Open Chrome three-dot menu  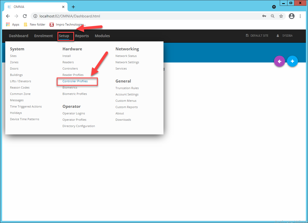tap(300, 16)
